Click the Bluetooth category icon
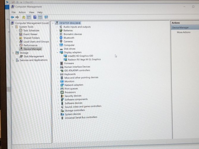The width and height of the screenshot is (199, 149). point(61,38)
